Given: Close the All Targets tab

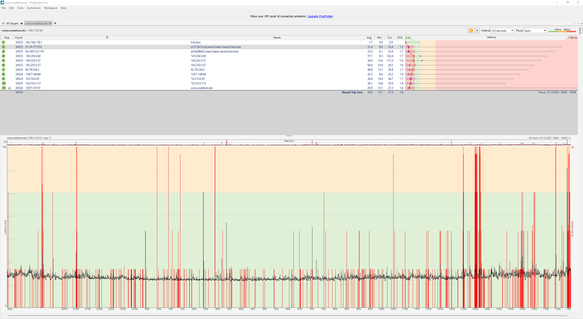Looking at the screenshot, I should point(21,23).
